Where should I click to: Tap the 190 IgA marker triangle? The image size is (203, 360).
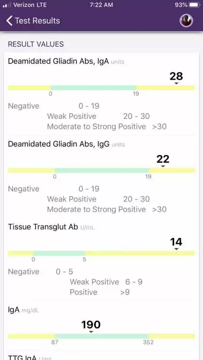click(x=91, y=332)
